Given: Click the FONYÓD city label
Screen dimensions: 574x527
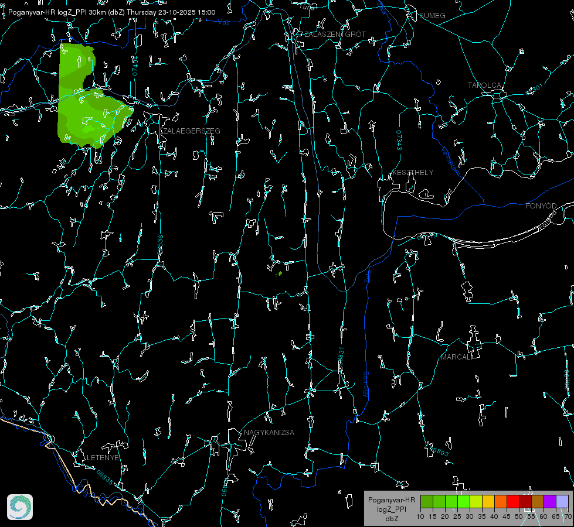Looking at the screenshot, I should [x=541, y=206].
